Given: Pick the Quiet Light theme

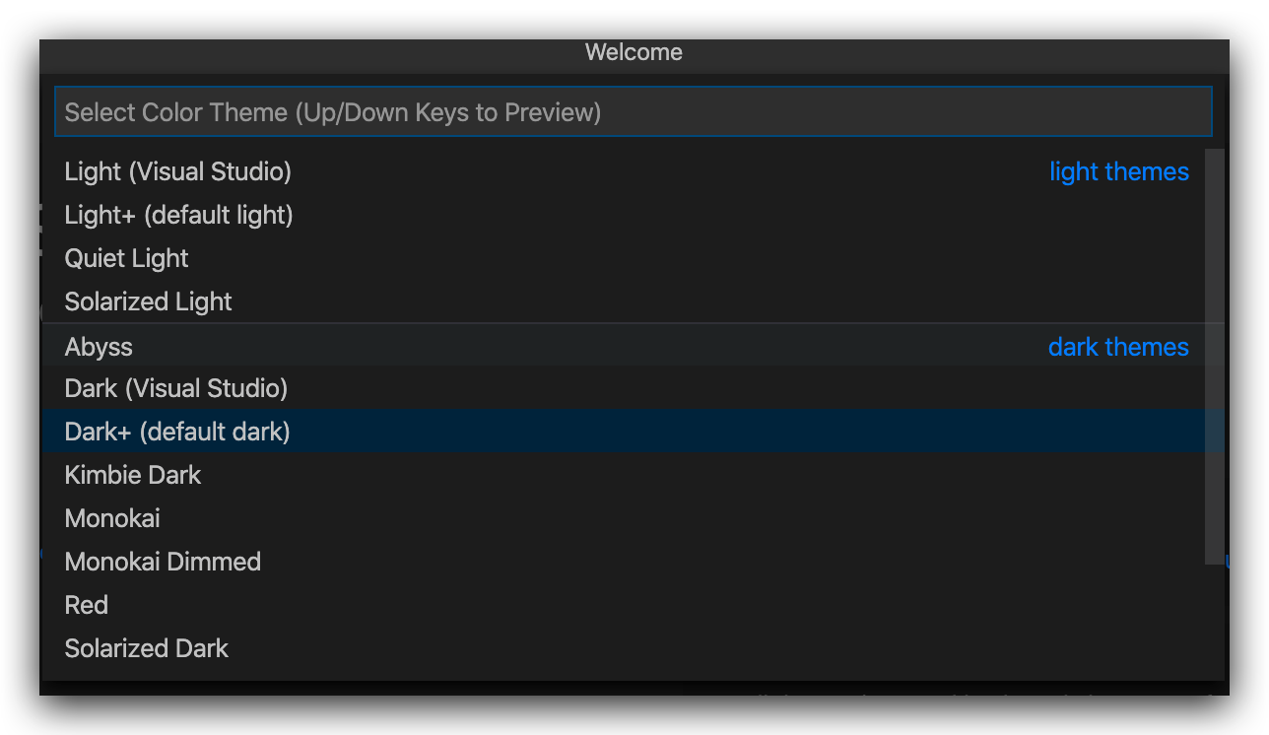Looking at the screenshot, I should tap(127, 258).
